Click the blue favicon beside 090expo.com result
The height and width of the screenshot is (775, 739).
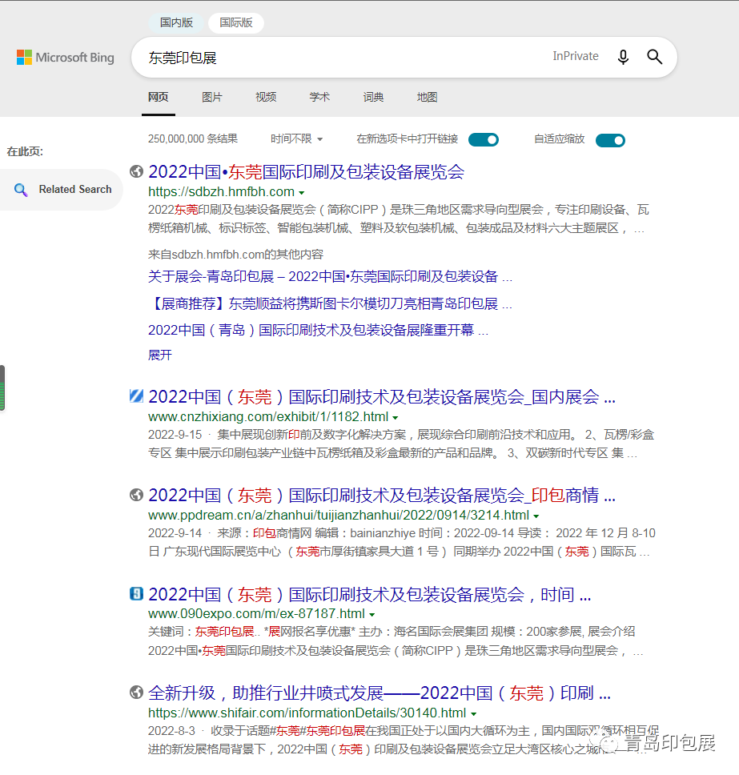point(136,593)
